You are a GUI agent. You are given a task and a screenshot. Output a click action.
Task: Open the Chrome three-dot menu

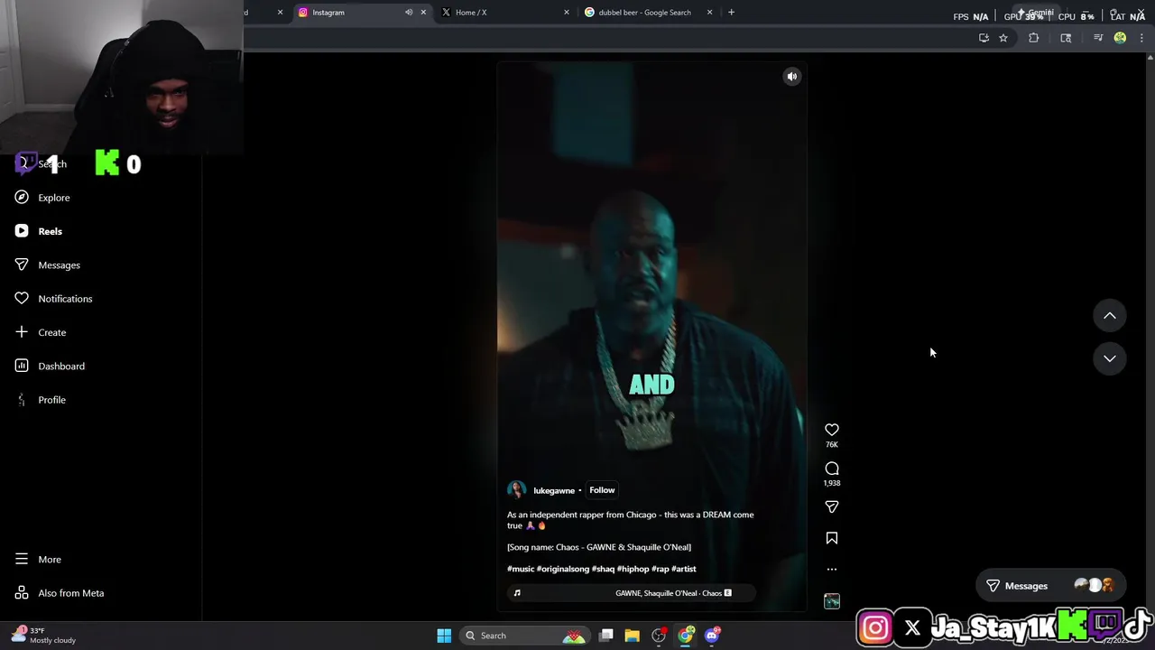click(1141, 38)
